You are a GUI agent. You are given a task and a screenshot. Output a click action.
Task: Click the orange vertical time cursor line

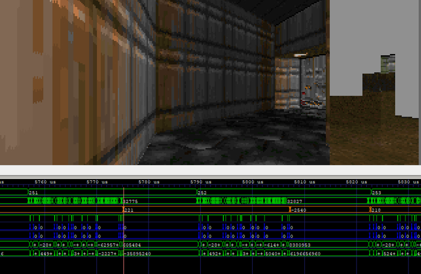(124, 231)
